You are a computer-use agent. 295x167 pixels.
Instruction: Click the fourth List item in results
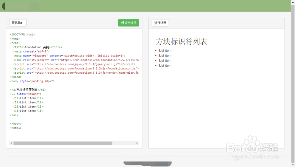click(165, 66)
